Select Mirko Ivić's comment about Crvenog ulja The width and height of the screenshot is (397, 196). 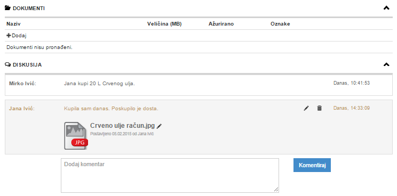click(x=99, y=84)
